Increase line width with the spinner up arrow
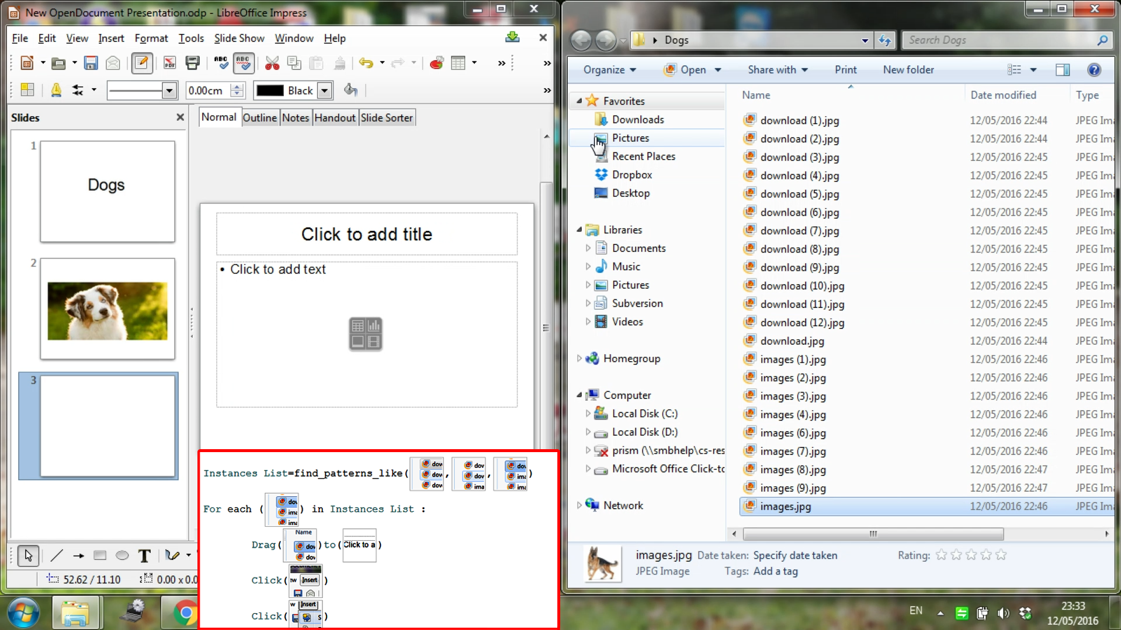 coord(237,87)
